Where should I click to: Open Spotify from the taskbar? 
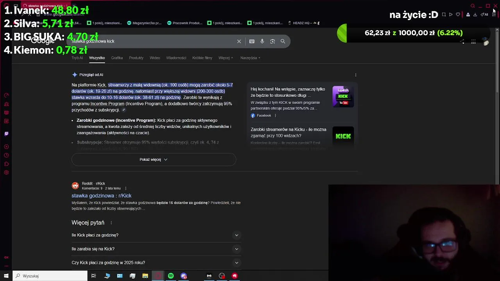click(171, 276)
